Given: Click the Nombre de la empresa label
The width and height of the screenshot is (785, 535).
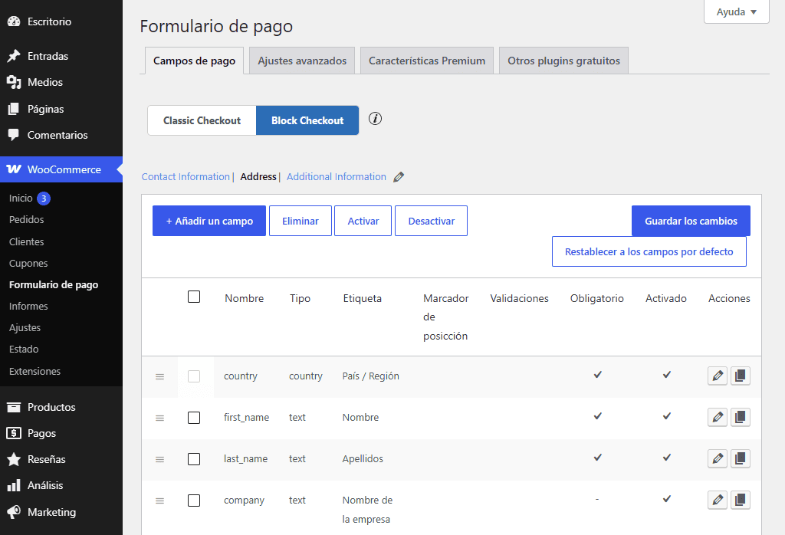Looking at the screenshot, I should [x=367, y=510].
